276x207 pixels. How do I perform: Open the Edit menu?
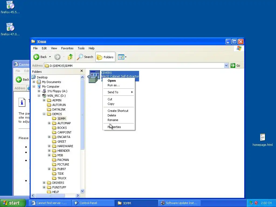tap(44, 48)
